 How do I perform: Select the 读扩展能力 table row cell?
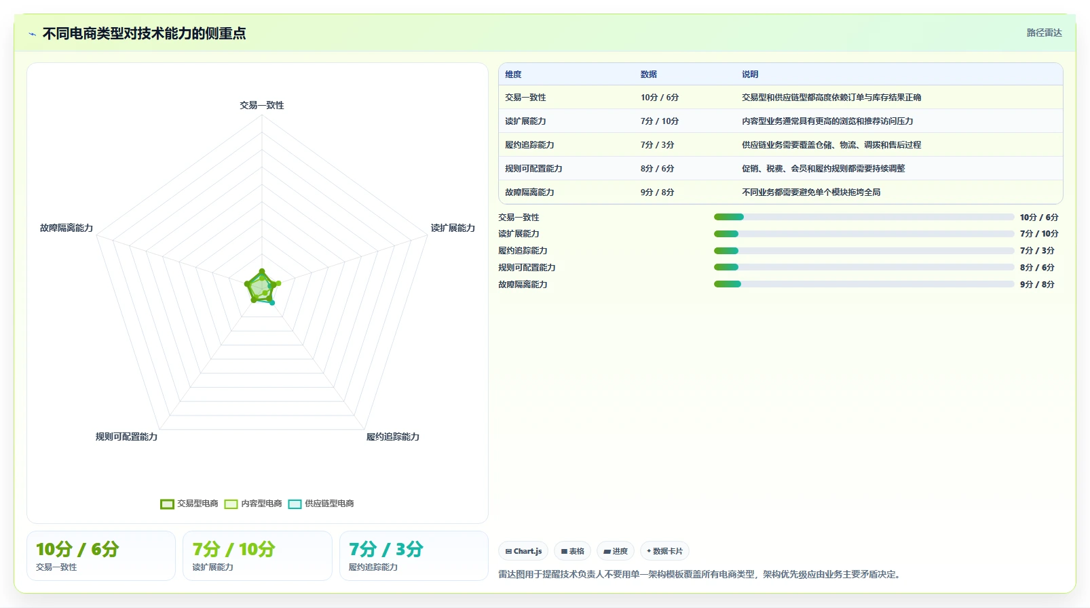tap(525, 121)
